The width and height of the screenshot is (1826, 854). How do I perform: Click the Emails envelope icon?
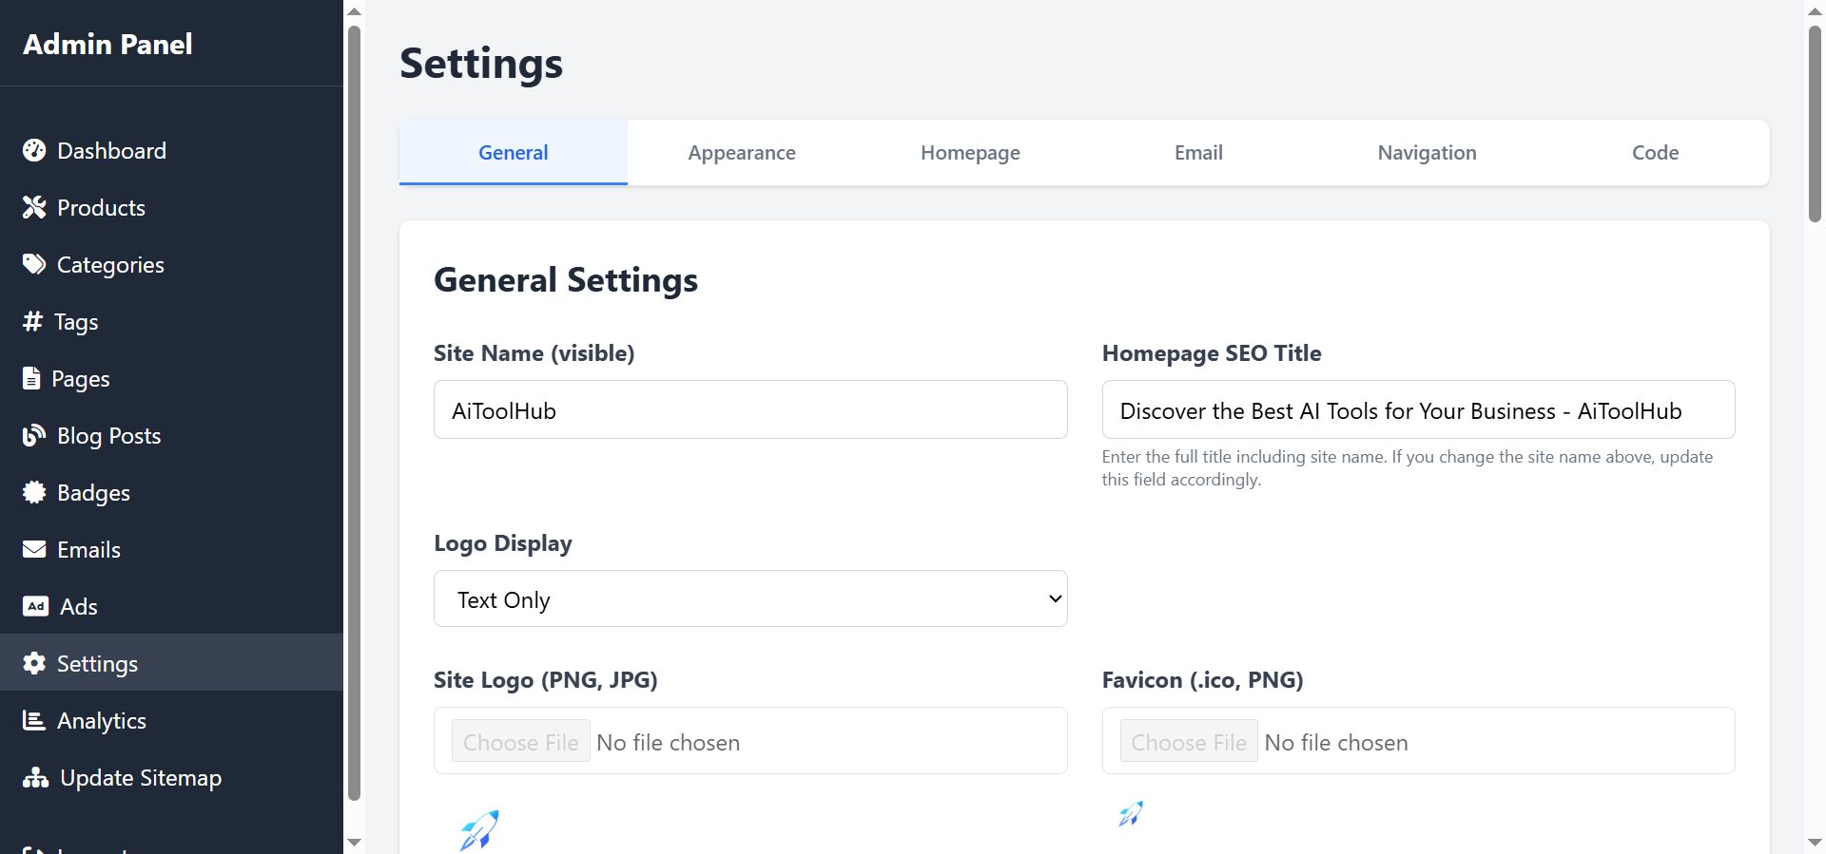(34, 549)
